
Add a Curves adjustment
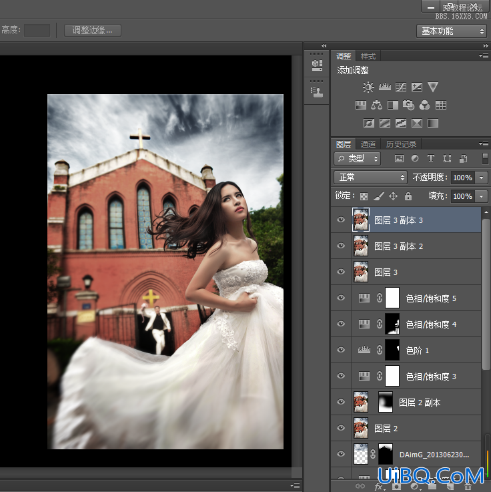[x=401, y=87]
